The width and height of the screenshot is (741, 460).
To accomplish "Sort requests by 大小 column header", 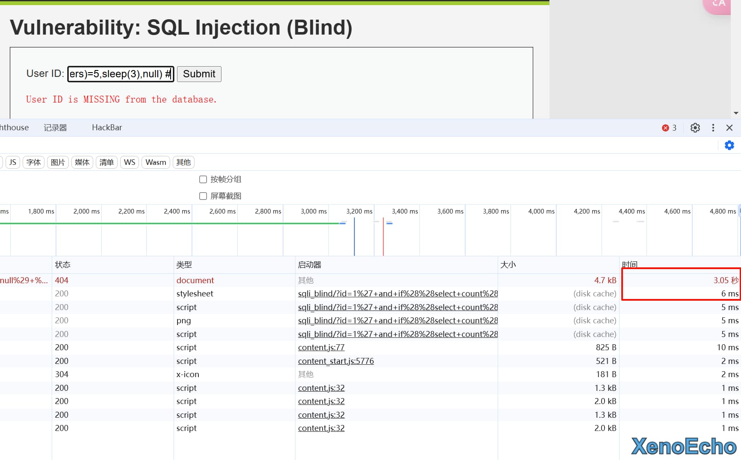I will (x=508, y=265).
